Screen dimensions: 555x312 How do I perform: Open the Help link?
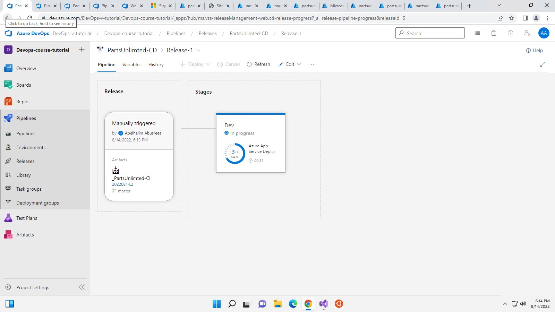coord(535,50)
